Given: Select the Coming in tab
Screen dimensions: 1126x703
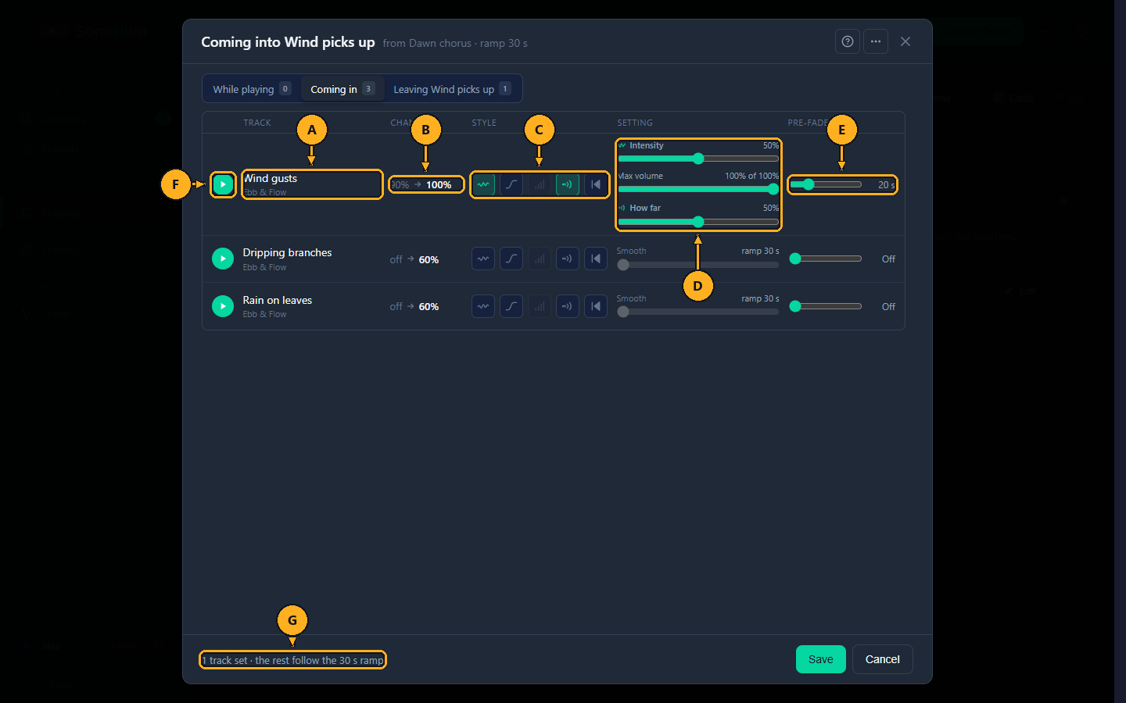Looking at the screenshot, I should [342, 89].
